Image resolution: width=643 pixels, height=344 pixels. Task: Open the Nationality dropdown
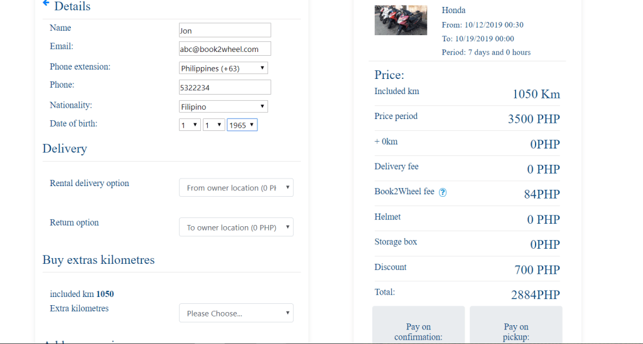coord(224,107)
